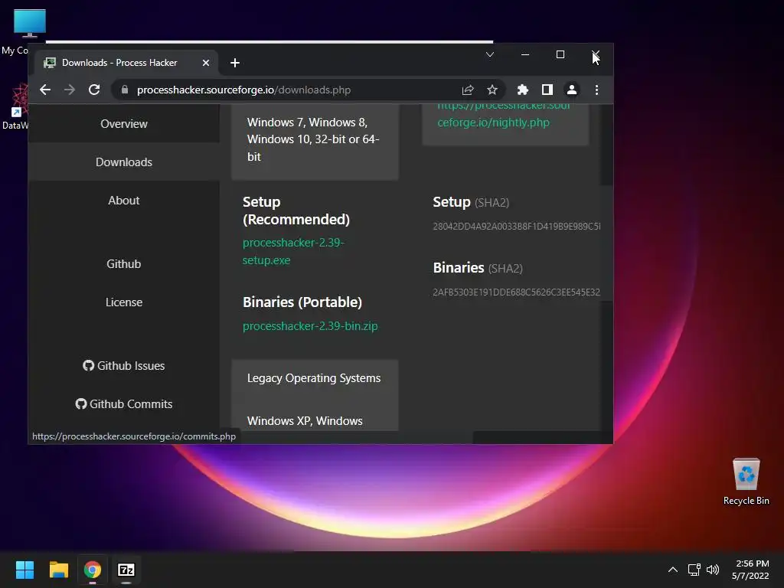Open the clock showing 2:56 PM
Image resolution: width=784 pixels, height=588 pixels.
click(x=750, y=570)
